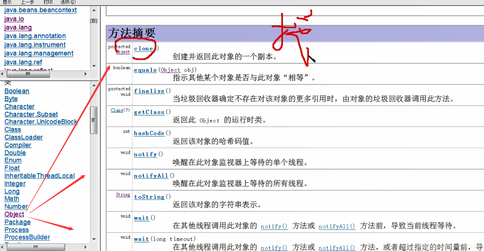This screenshot has height=251, width=484.
Task: Click the class list horizontal scrollbar thumb
Action: 36,247
